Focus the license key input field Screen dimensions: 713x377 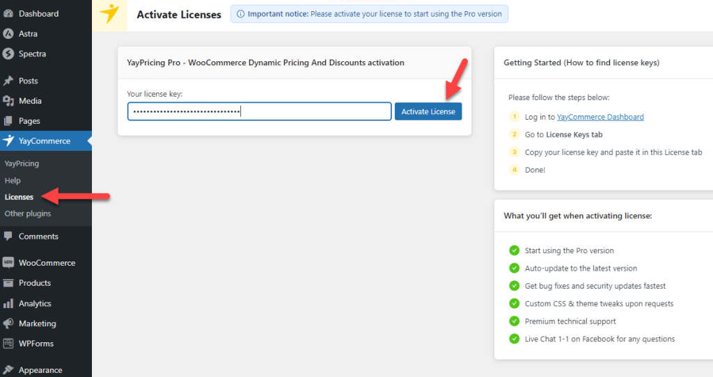click(259, 111)
